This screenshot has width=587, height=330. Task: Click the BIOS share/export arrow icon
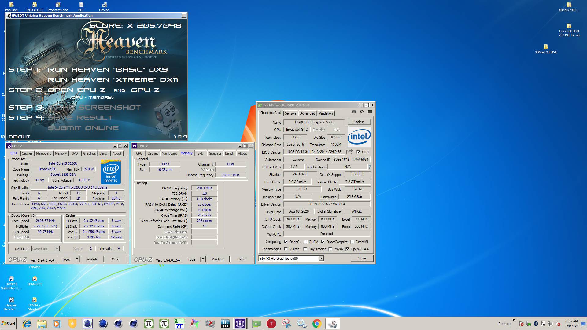[x=349, y=152]
